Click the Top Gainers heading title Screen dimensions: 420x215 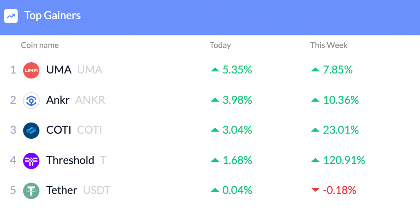coord(52,15)
